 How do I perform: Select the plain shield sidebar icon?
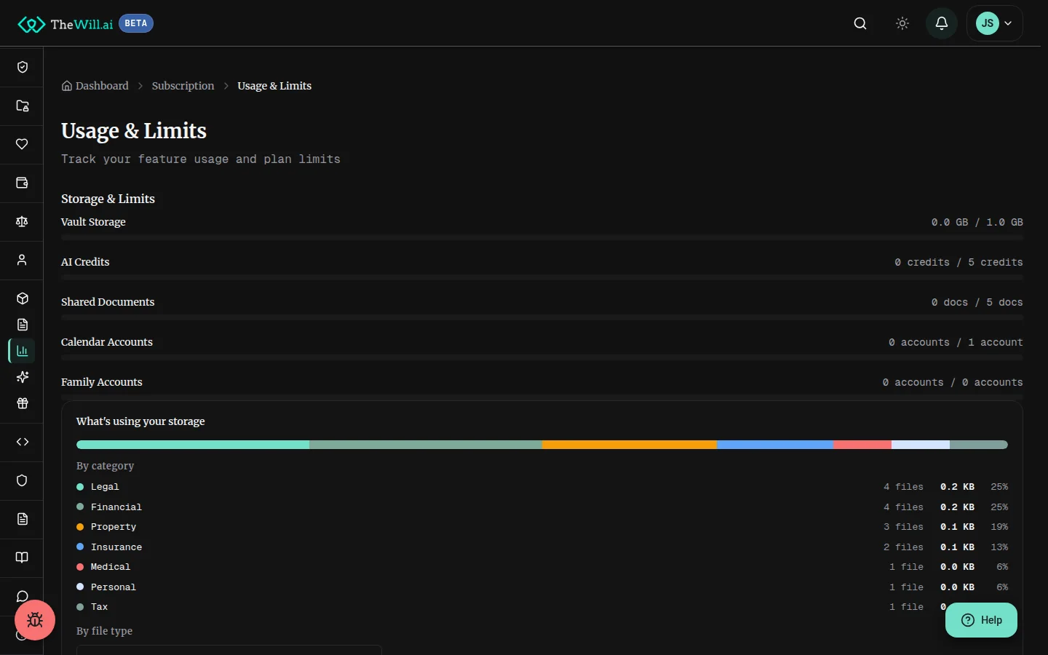point(22,480)
